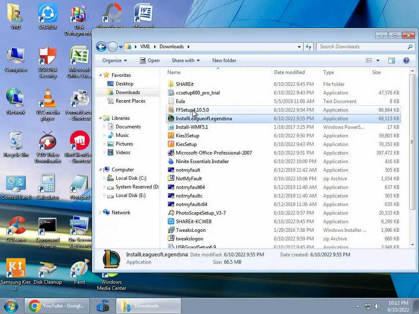Click the VM1 breadcrumb segment

pos(145,47)
